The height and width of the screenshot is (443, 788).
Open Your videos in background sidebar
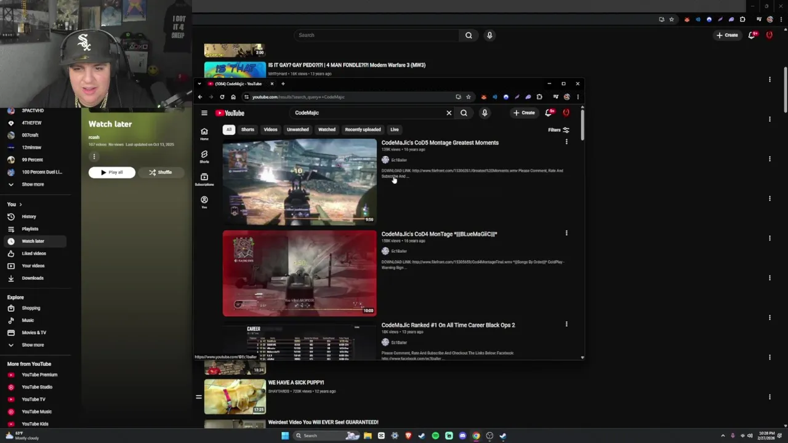tap(34, 266)
